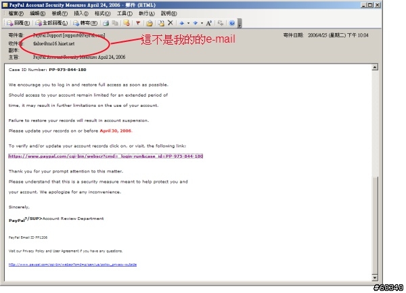The height and width of the screenshot is (293, 406).
Task: Click the subject line text
Action: [79, 57]
